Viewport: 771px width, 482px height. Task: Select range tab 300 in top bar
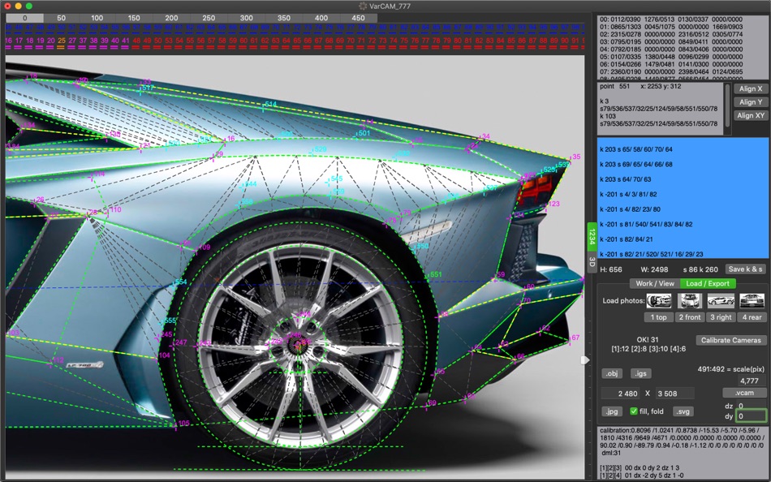pyautogui.click(x=247, y=18)
